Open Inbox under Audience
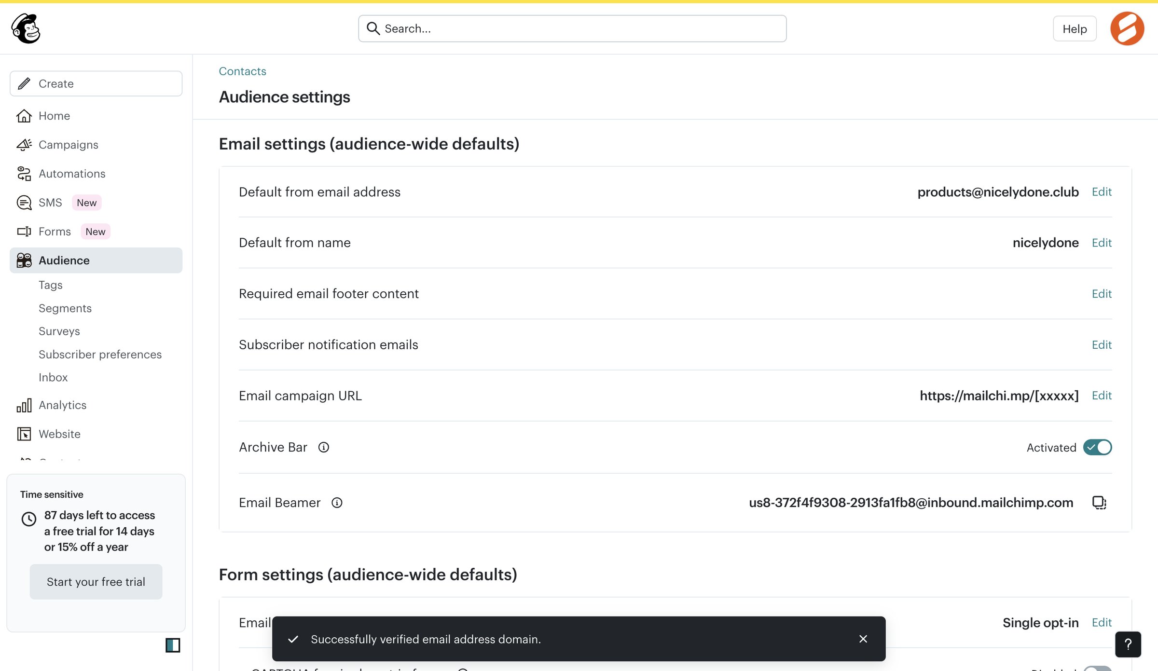 click(x=53, y=377)
